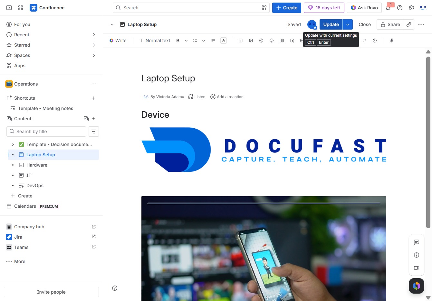Insert an action item checkbox
Screen dimensions: 432x301
pos(241,41)
